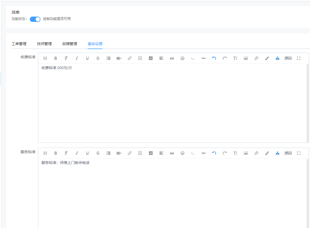Expand line height menu in 收费标准 toolbar
The height and width of the screenshot is (228, 310).
click(x=119, y=58)
